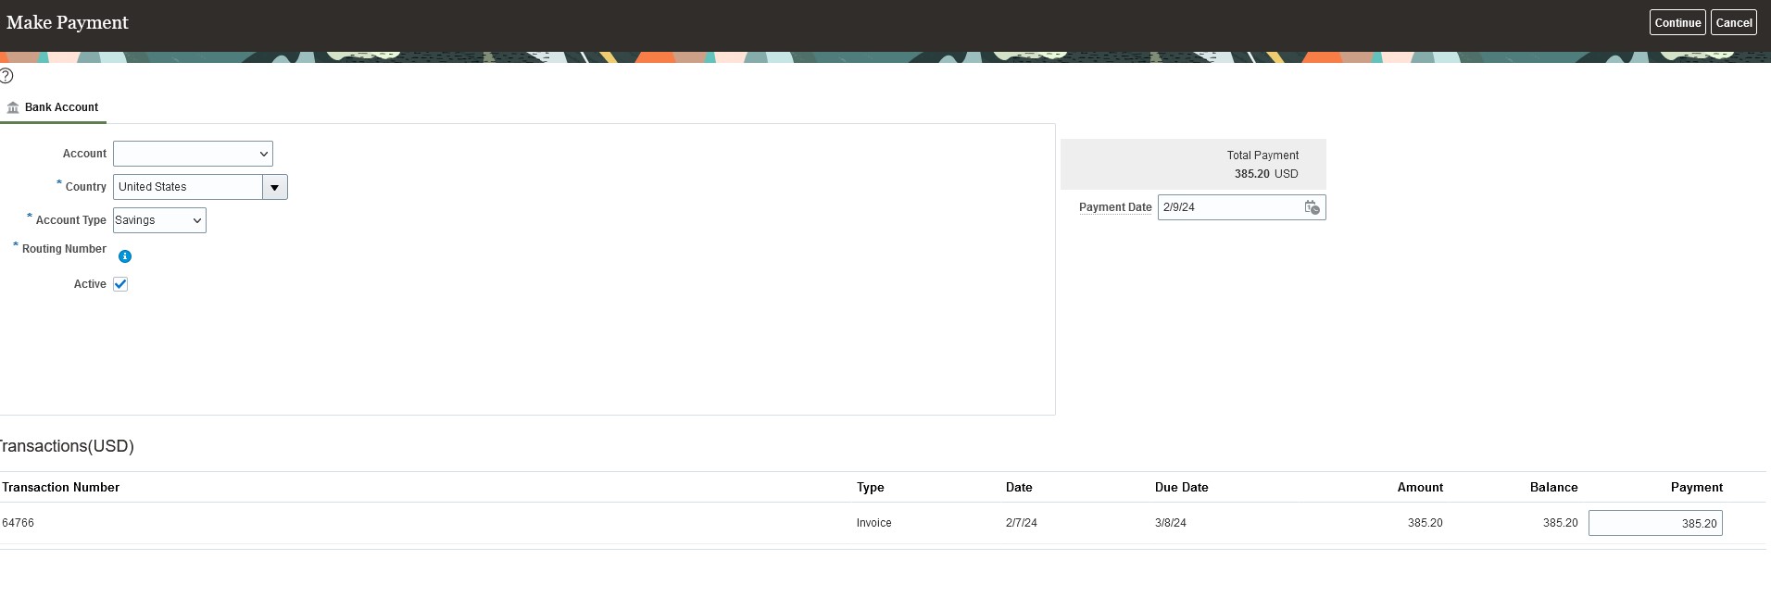Screen dimensions: 1771x597
Task: Click the Payment column header
Action: pos(1697,488)
